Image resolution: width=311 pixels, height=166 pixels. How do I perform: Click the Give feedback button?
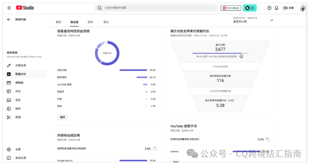(231, 8)
